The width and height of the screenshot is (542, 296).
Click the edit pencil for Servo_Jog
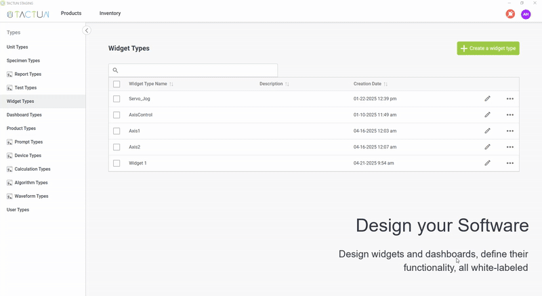(x=487, y=99)
